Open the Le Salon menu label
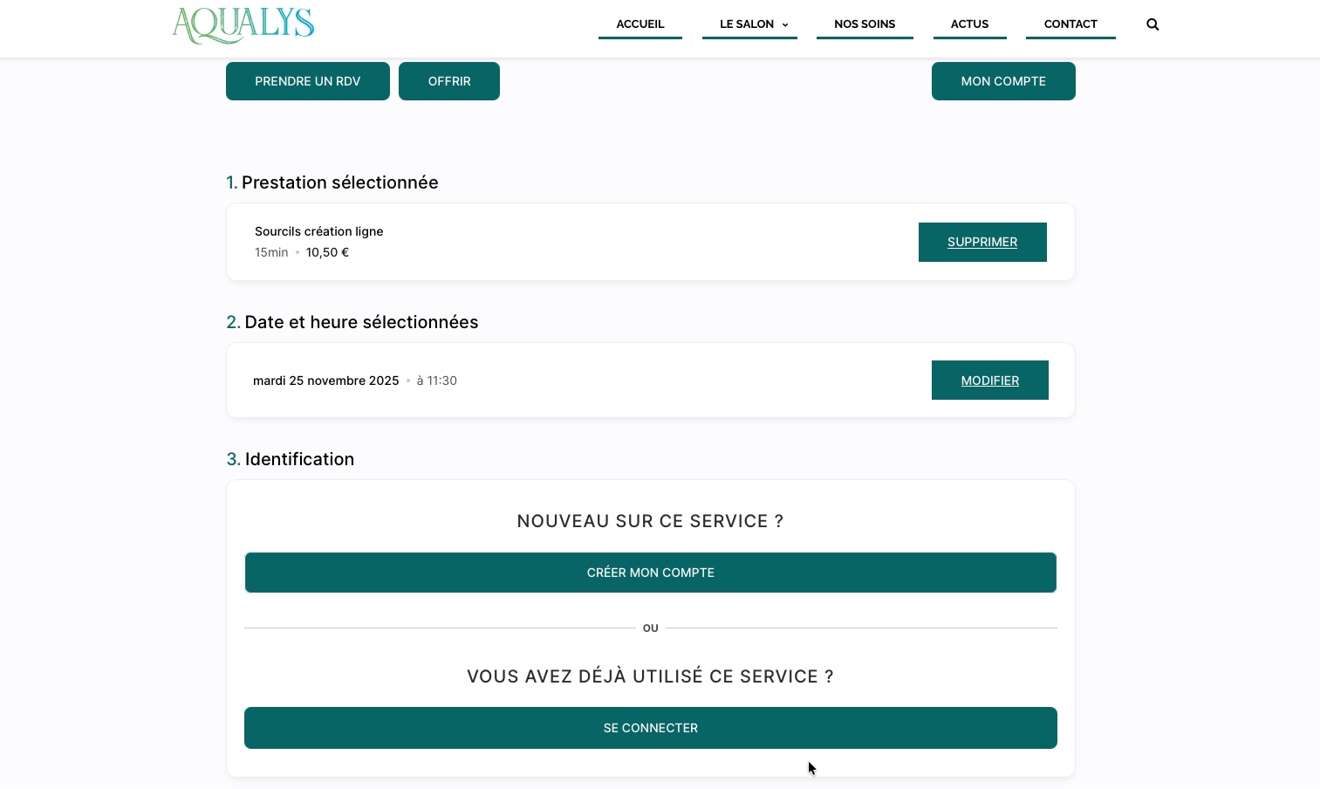The height and width of the screenshot is (789, 1320). click(x=746, y=24)
